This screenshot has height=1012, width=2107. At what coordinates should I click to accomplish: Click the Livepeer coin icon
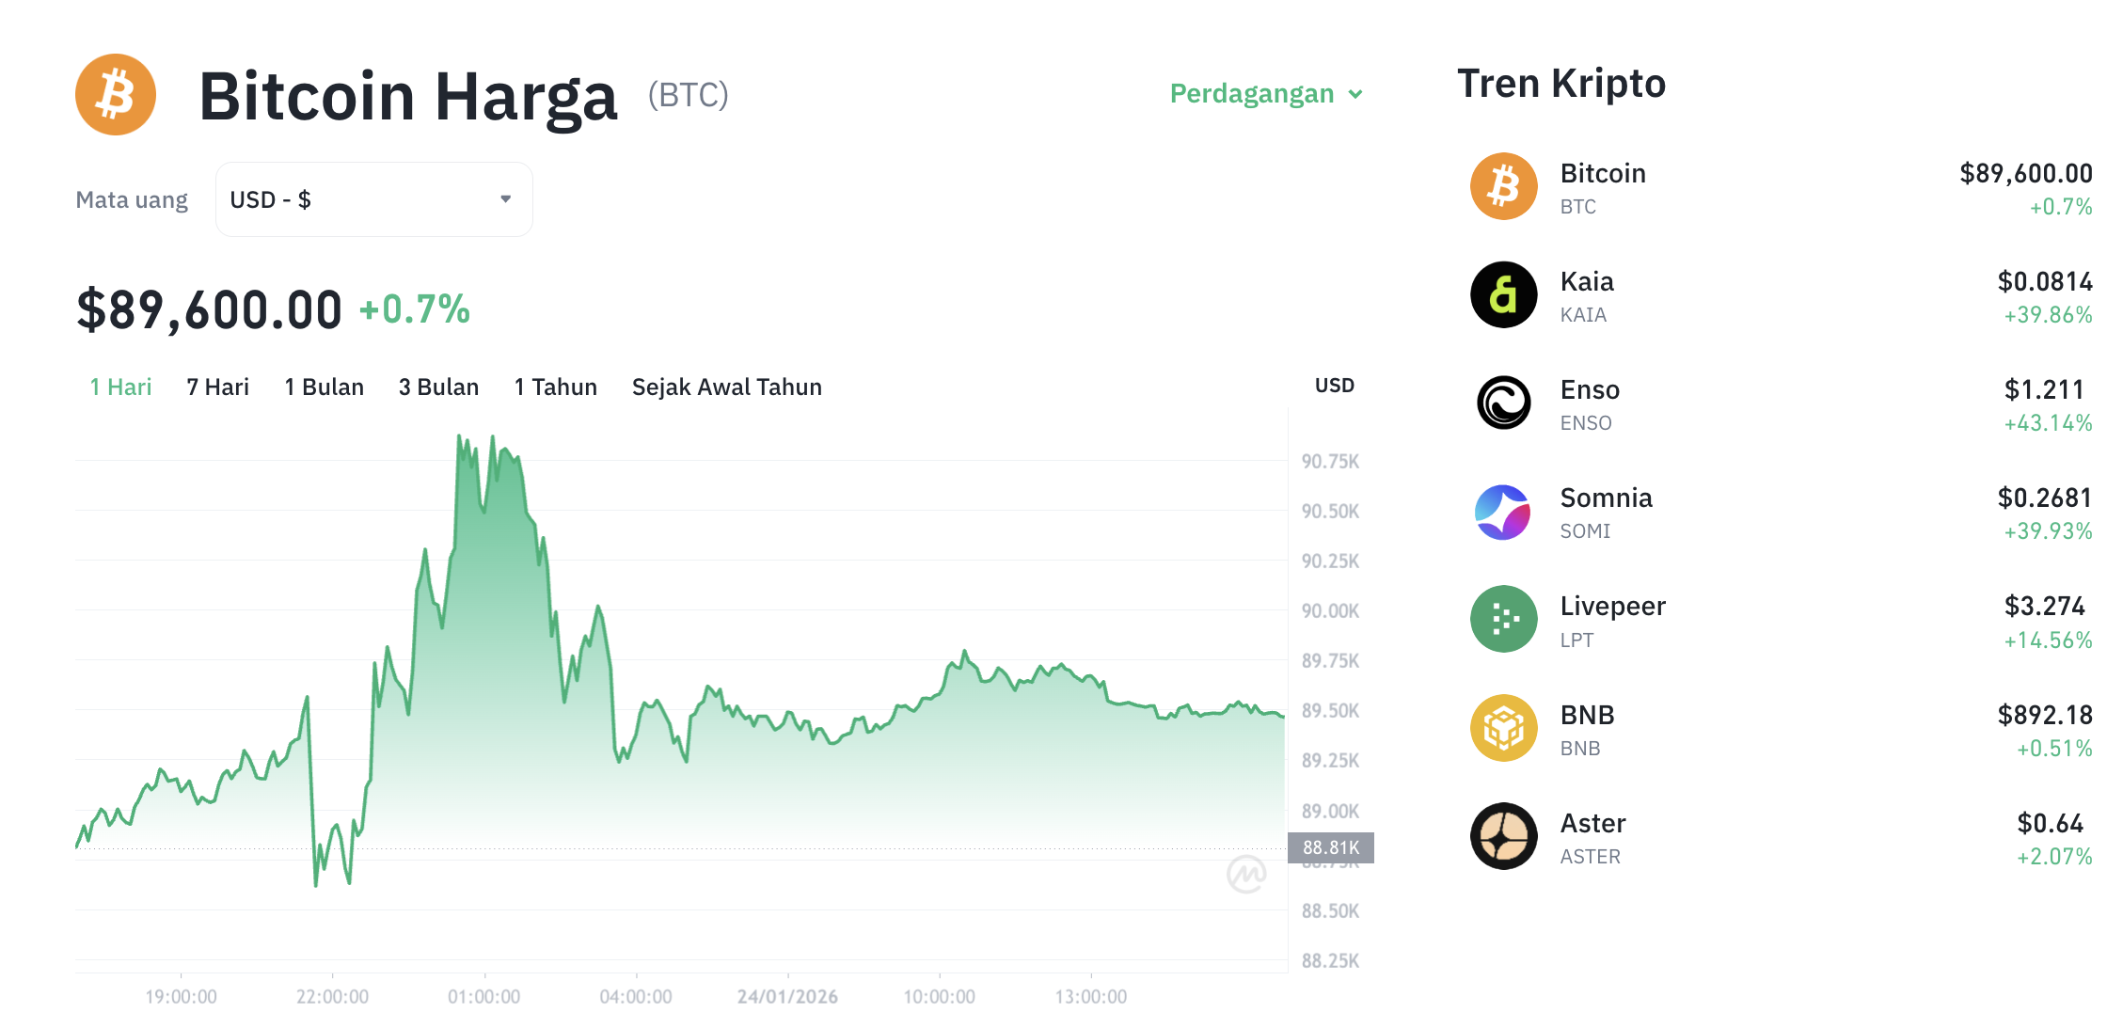tap(1502, 619)
